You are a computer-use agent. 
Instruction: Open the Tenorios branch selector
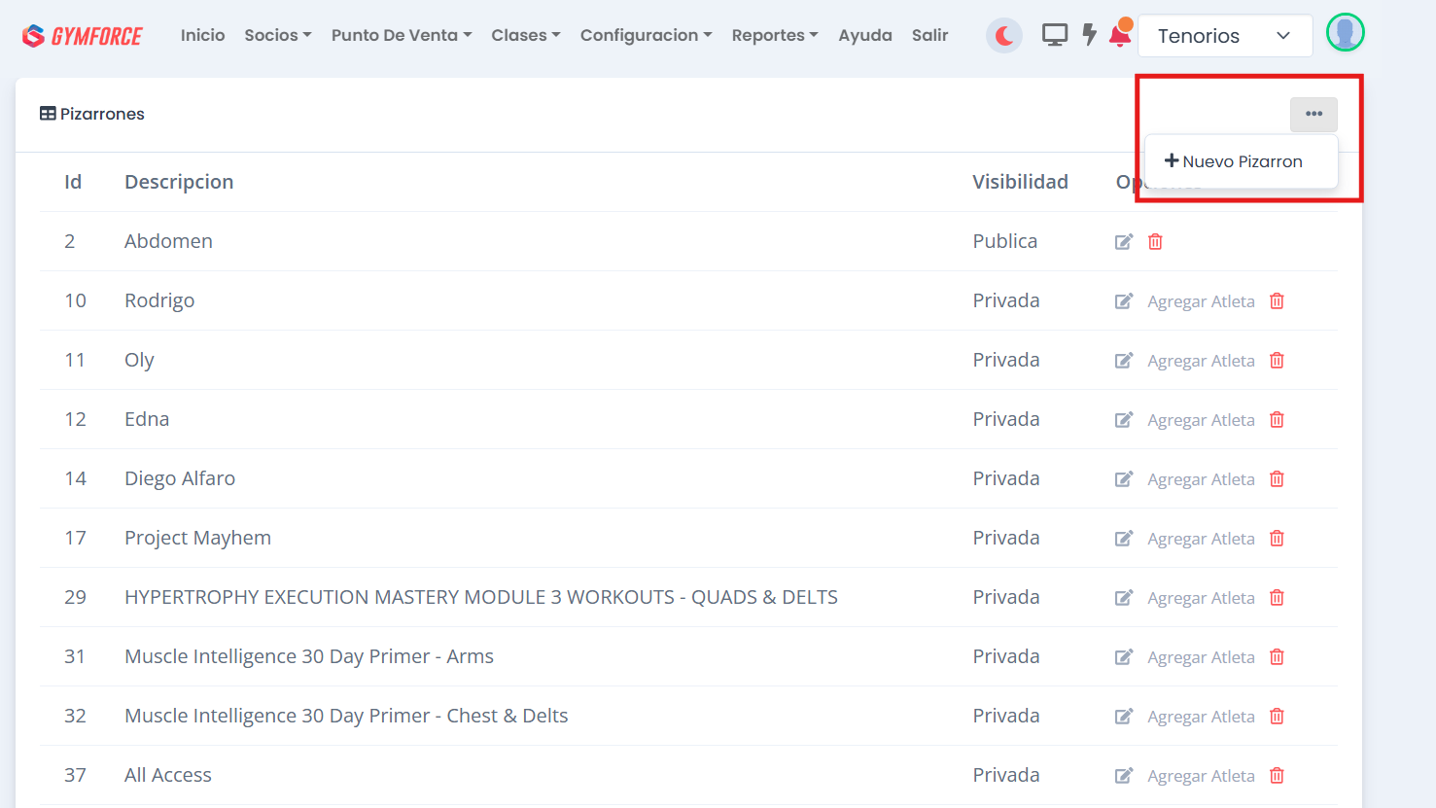(x=1225, y=36)
